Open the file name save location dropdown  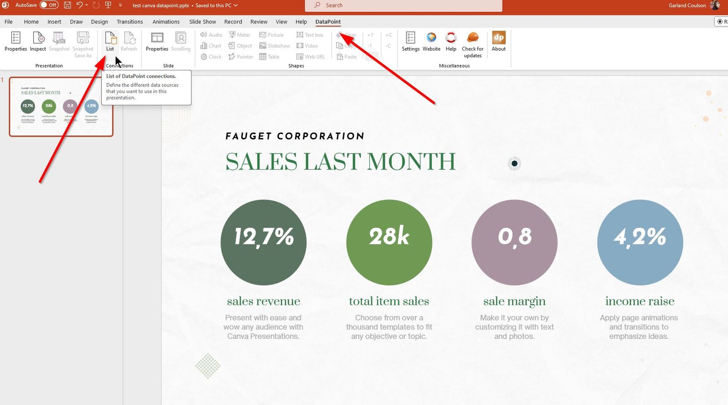(x=236, y=5)
